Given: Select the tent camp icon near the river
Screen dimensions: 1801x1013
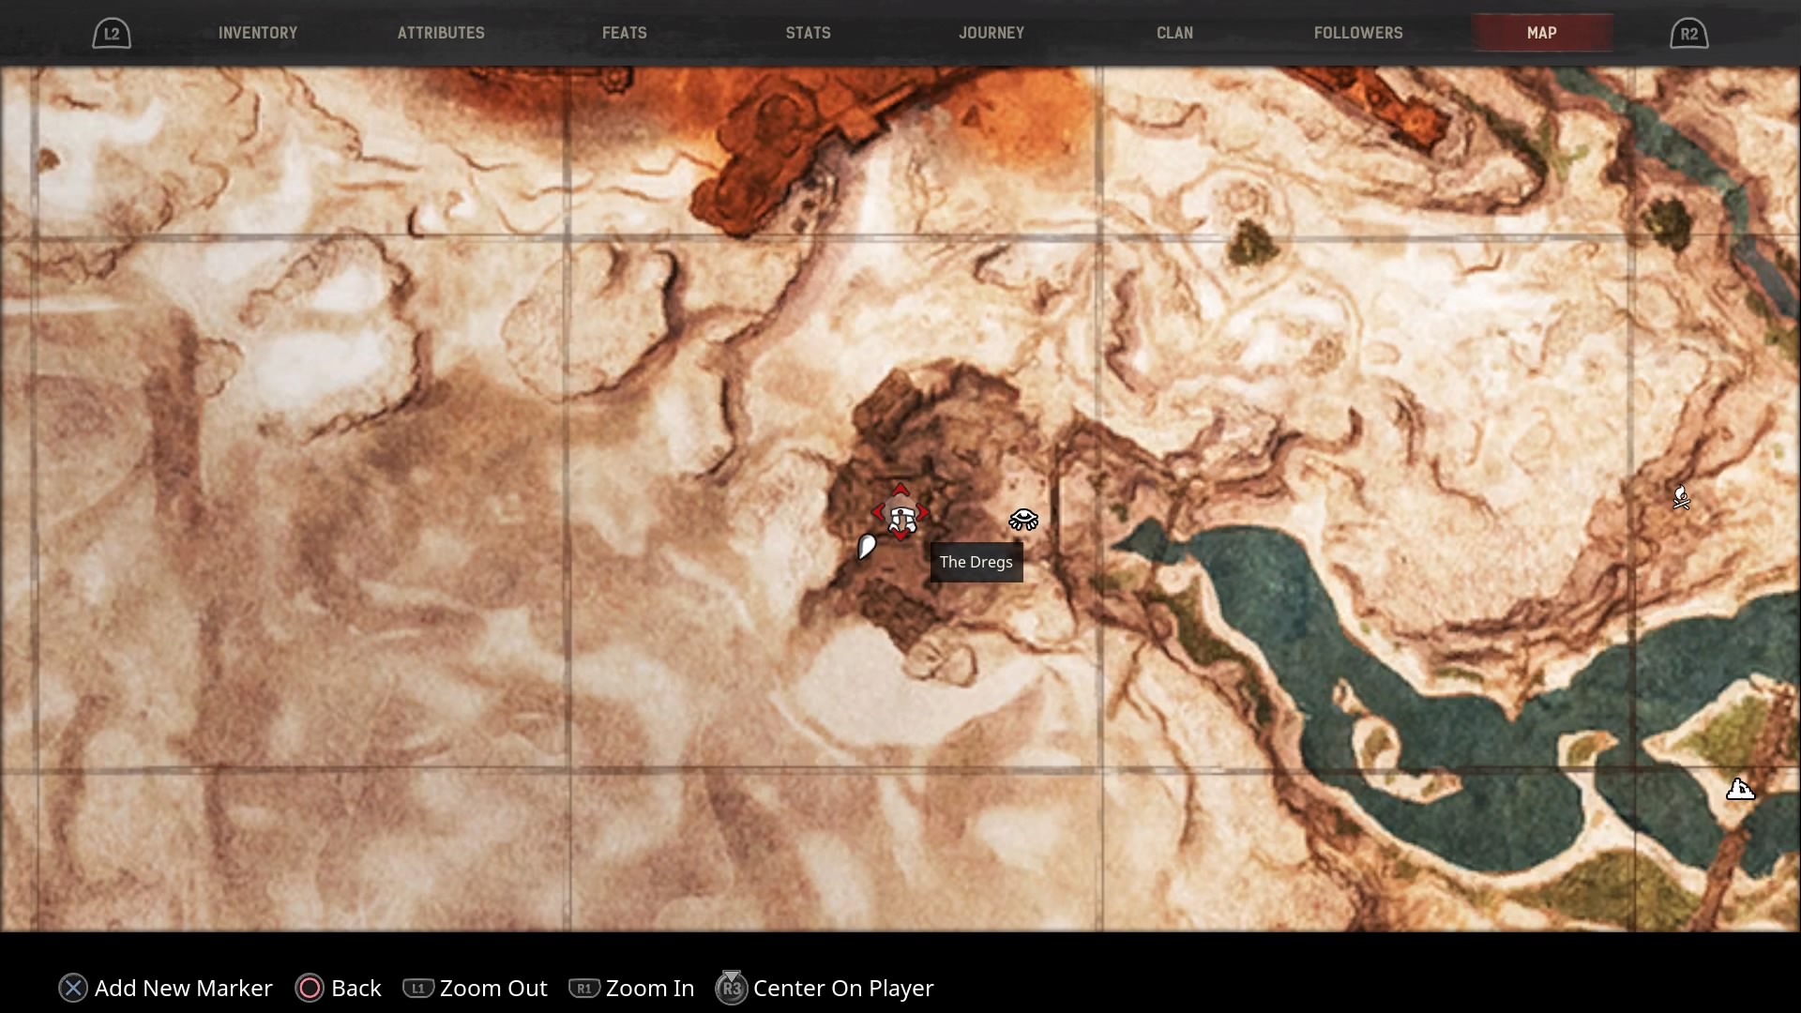Looking at the screenshot, I should [x=1741, y=789].
